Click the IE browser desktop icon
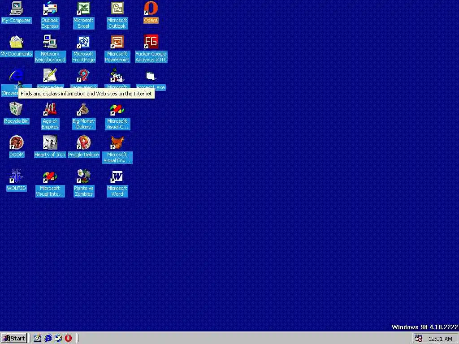 (17, 75)
